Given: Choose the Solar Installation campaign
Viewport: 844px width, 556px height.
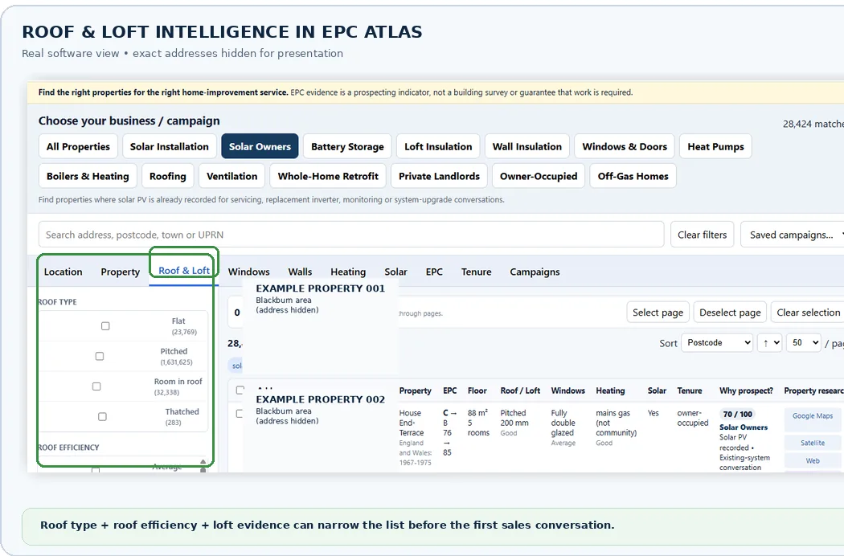Looking at the screenshot, I should 169,146.
